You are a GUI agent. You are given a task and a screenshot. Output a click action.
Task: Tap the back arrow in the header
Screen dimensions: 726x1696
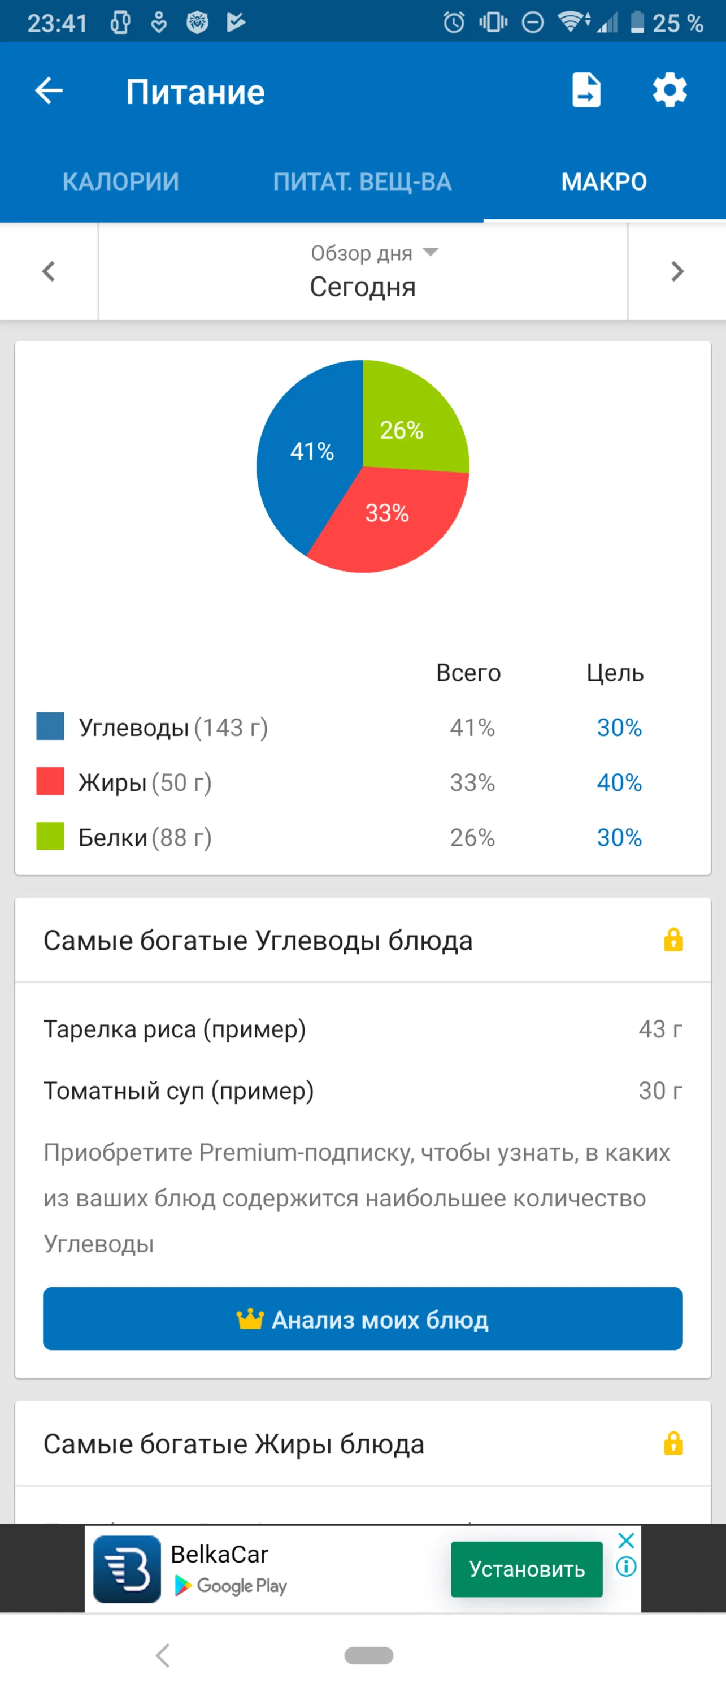pyautogui.click(x=47, y=91)
